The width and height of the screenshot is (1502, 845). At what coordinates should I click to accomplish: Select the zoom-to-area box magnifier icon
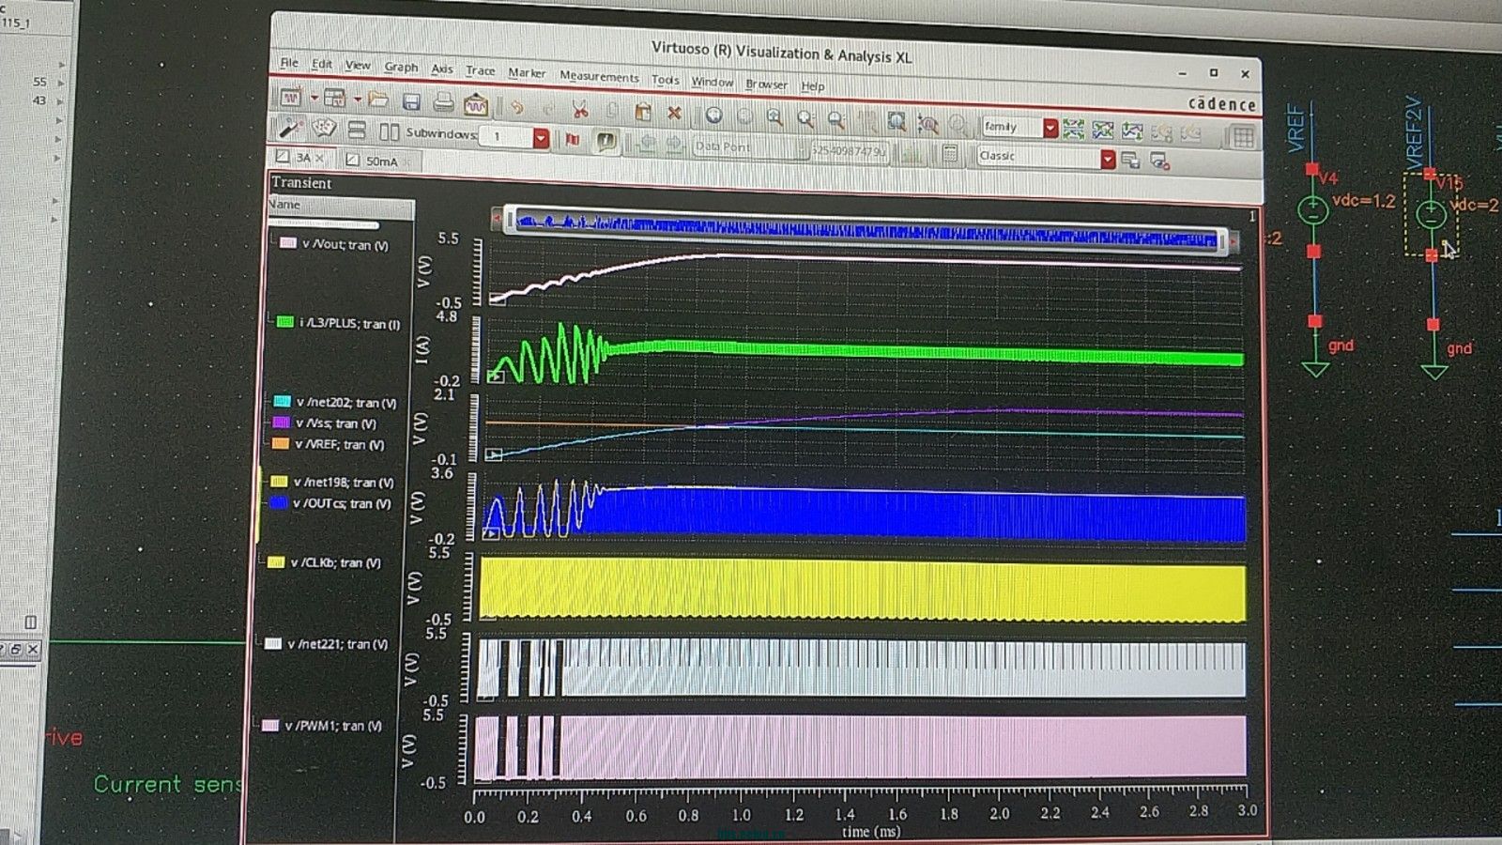(897, 122)
